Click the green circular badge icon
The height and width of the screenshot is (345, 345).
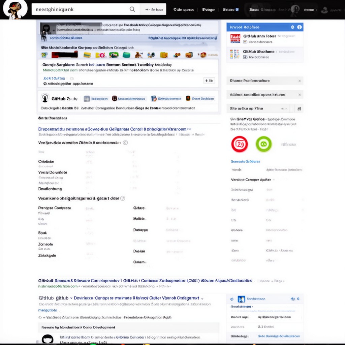pos(263,144)
